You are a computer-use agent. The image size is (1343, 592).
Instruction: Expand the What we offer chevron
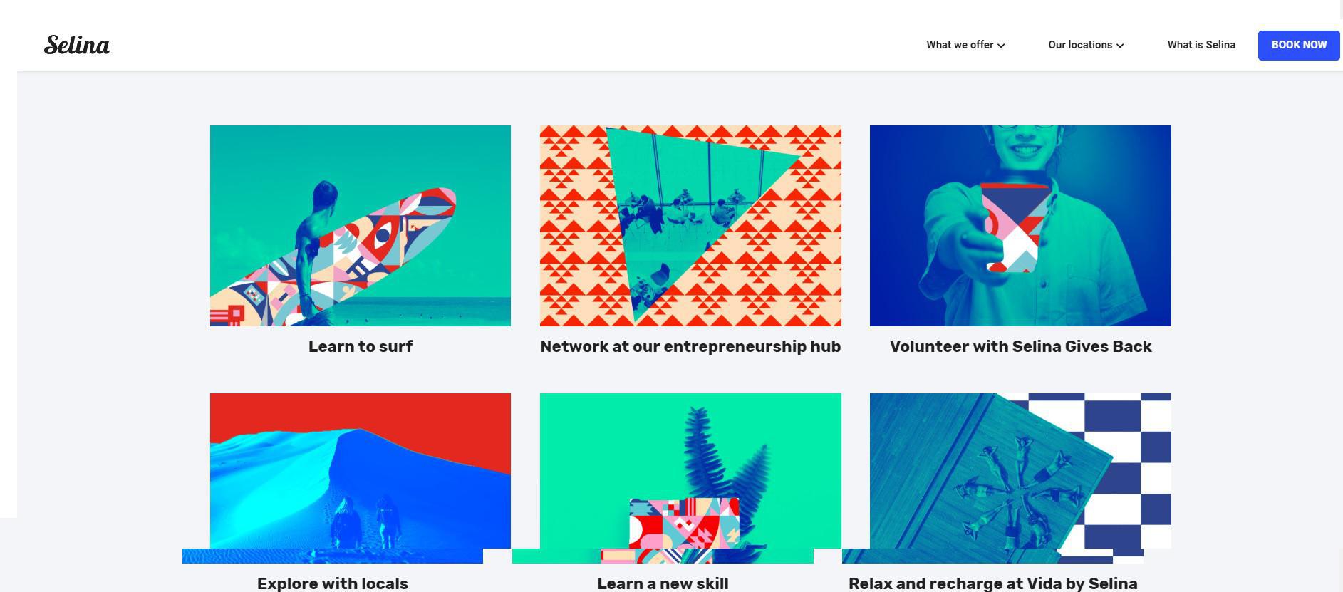1001,46
